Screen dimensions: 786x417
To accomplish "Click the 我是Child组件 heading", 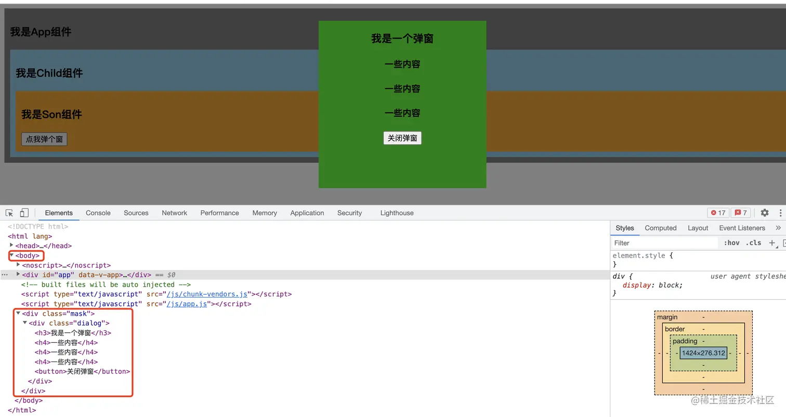I will [x=49, y=73].
